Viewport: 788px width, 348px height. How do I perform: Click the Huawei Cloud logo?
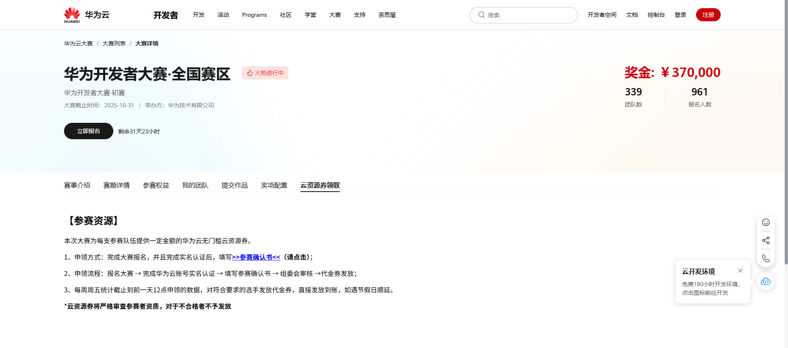87,15
